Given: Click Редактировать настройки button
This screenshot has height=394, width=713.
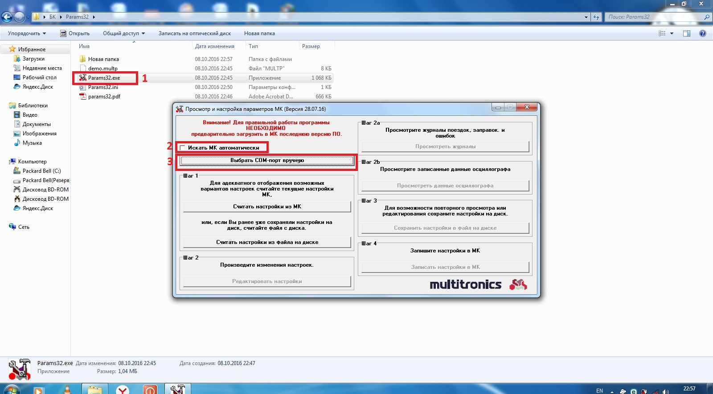Looking at the screenshot, I should tap(267, 281).
